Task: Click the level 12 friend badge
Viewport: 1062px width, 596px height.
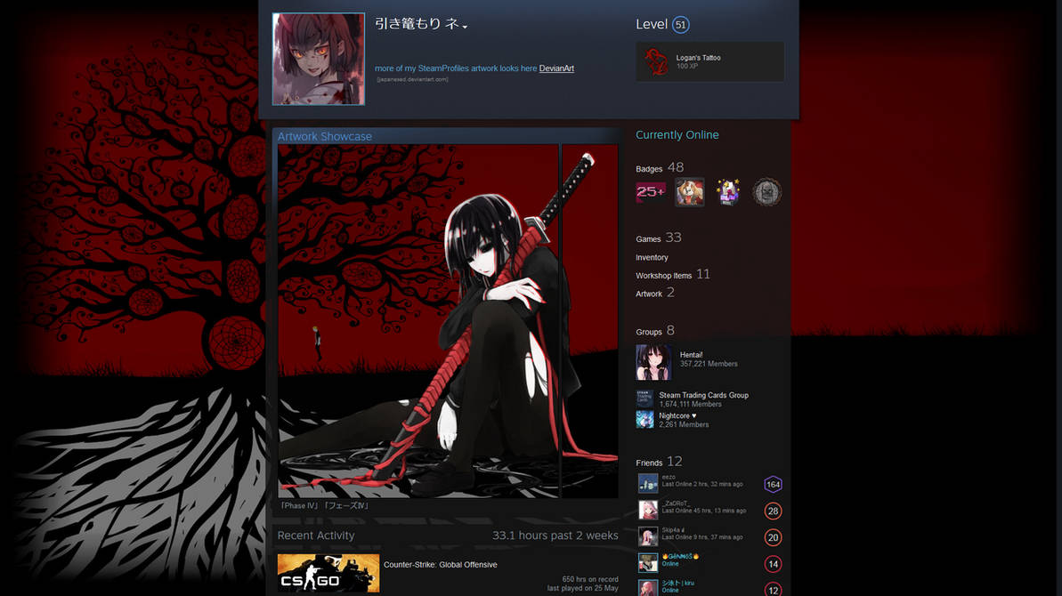Action: click(773, 590)
